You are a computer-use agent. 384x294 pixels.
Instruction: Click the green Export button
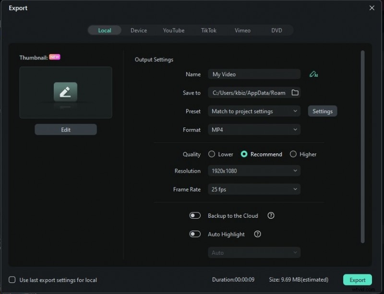click(x=357, y=279)
